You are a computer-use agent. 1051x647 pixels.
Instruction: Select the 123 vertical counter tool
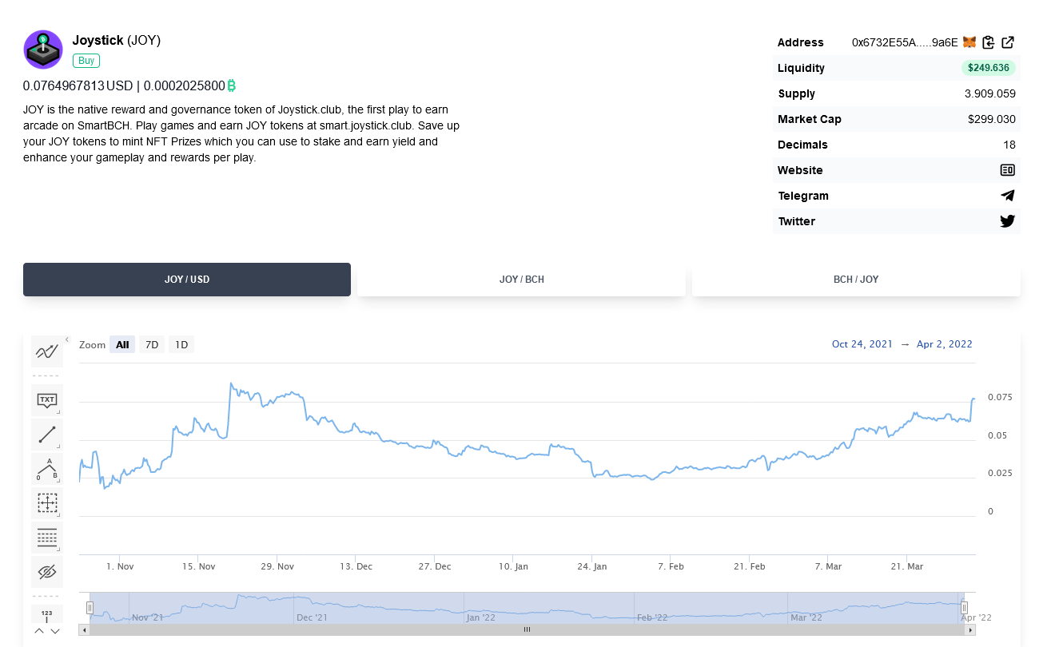pos(47,613)
